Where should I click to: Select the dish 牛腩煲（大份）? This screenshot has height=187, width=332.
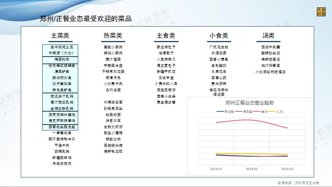click(x=61, y=53)
